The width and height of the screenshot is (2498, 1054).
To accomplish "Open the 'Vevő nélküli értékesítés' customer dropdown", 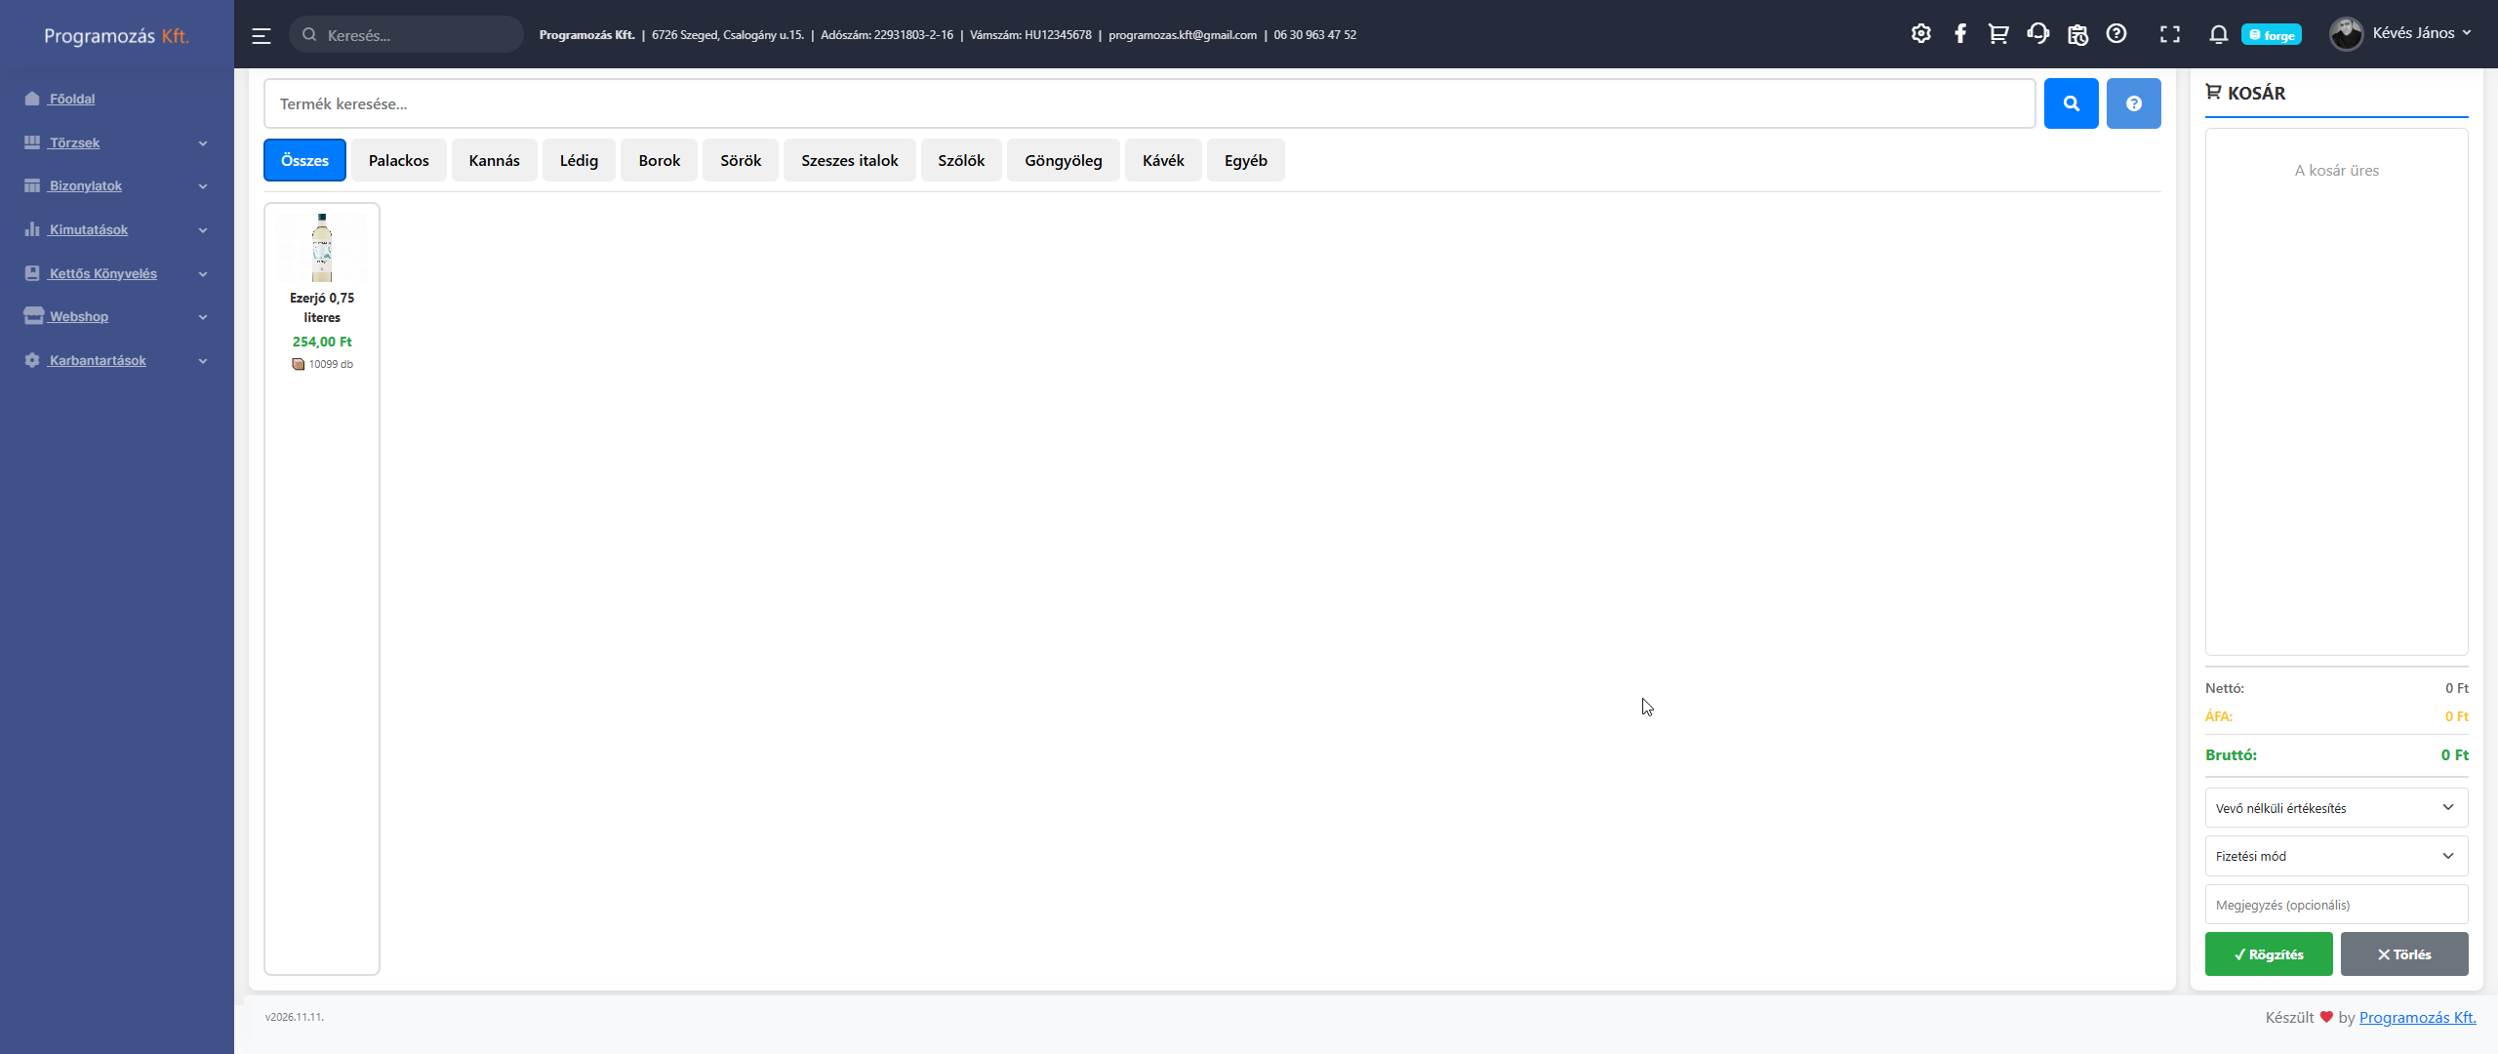I will pos(2336,808).
